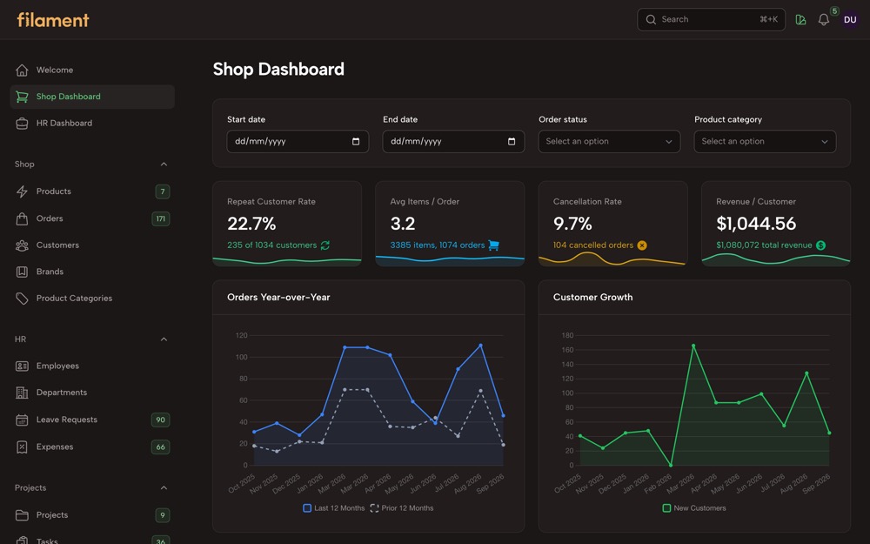Click the HR Dashboard briefcase icon
Image resolution: width=870 pixels, height=544 pixels.
tap(22, 124)
